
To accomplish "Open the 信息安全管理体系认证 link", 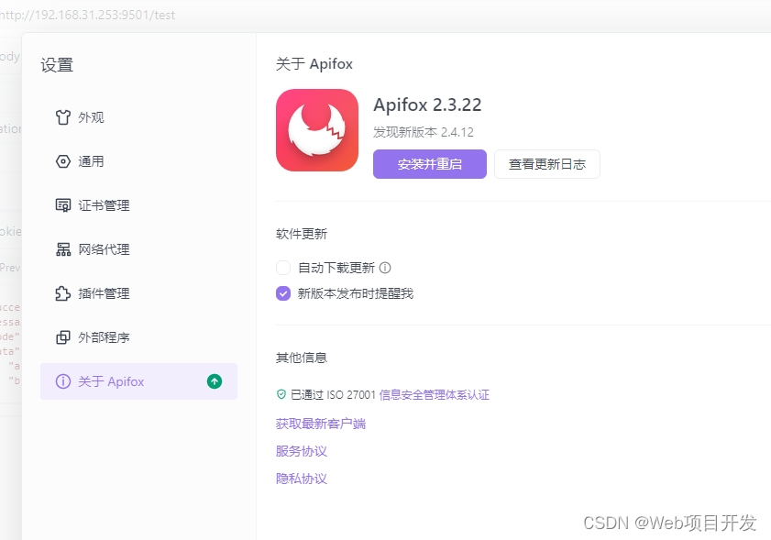I will (x=435, y=395).
